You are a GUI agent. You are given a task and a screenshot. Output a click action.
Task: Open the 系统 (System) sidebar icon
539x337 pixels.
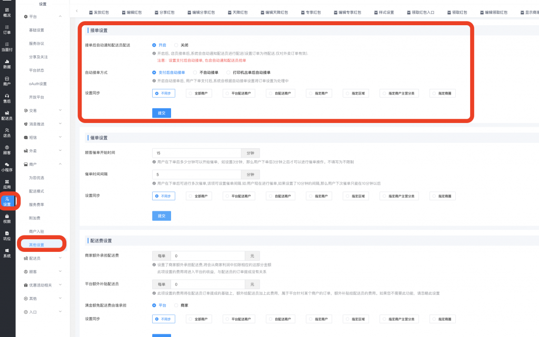(x=7, y=253)
